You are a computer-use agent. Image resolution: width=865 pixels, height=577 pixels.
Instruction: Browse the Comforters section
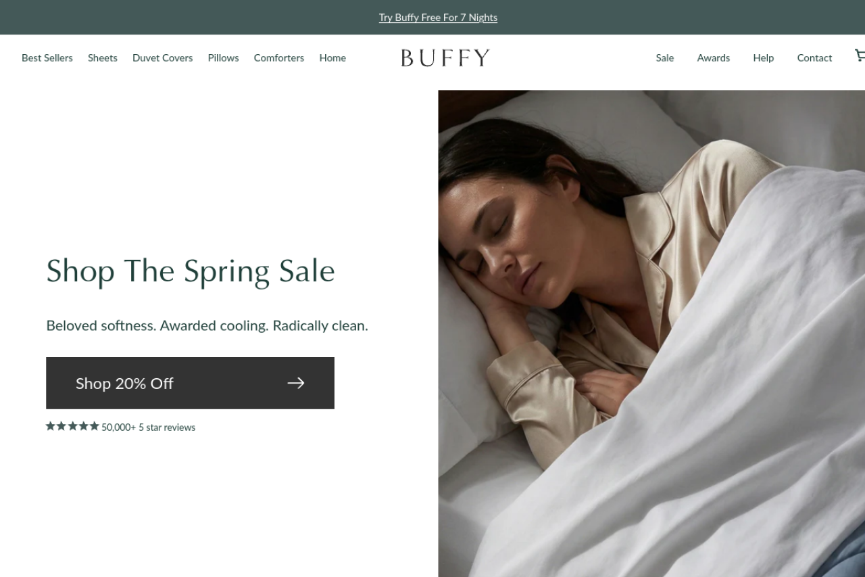tap(279, 58)
